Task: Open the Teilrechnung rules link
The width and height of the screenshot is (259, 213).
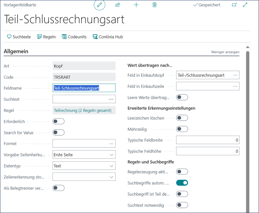Action: click(83, 111)
